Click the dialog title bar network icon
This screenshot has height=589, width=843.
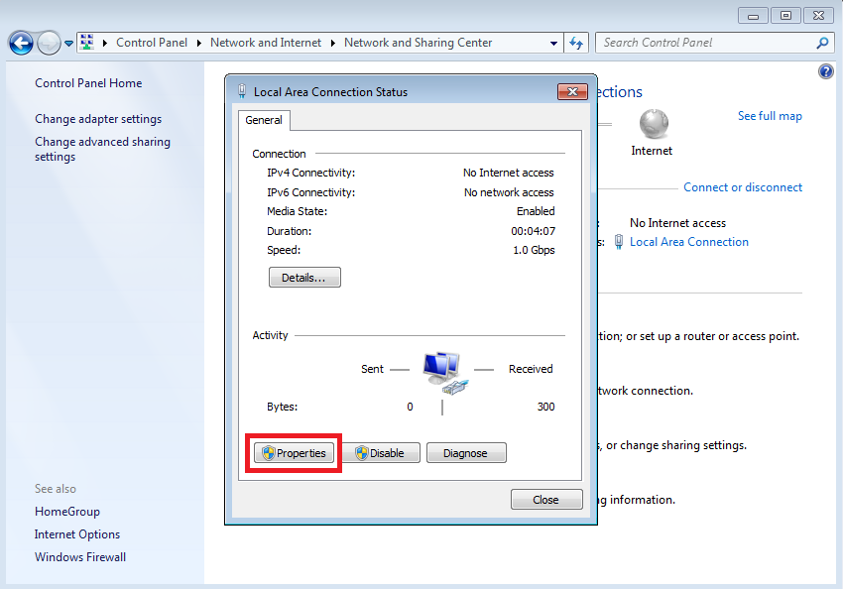tap(242, 91)
